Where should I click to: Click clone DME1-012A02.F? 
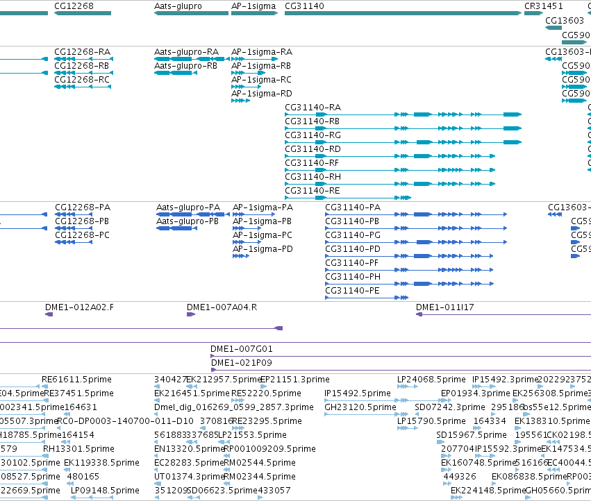(79, 307)
